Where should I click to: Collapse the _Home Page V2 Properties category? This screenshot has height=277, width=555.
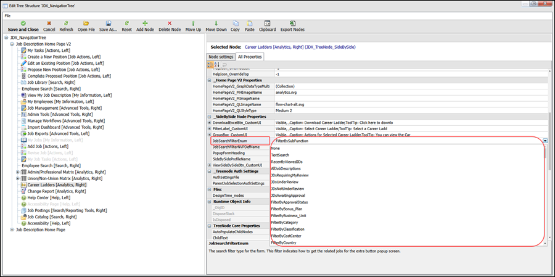click(x=209, y=80)
